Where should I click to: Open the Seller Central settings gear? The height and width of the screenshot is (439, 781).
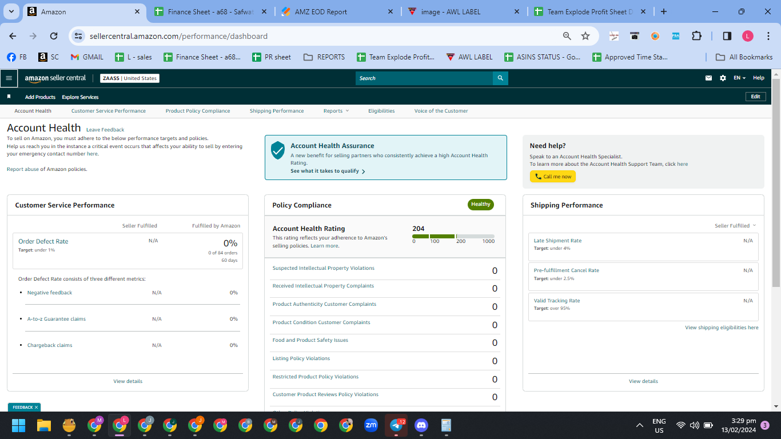pyautogui.click(x=723, y=78)
